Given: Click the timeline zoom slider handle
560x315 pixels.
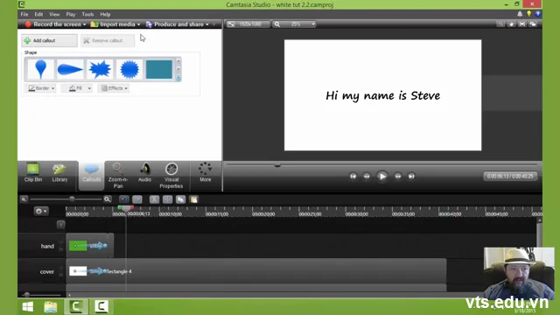Looking at the screenshot, I should click(72, 199).
